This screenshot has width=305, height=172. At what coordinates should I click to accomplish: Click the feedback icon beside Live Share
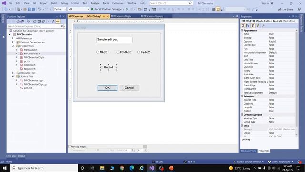pyautogui.click(x=299, y=9)
